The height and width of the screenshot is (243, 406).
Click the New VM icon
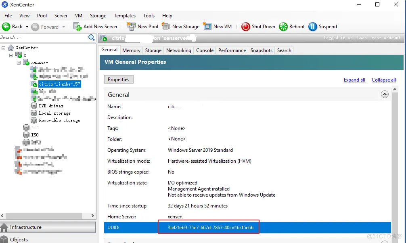click(207, 26)
